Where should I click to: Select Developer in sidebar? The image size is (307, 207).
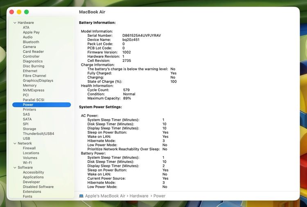[32, 182]
